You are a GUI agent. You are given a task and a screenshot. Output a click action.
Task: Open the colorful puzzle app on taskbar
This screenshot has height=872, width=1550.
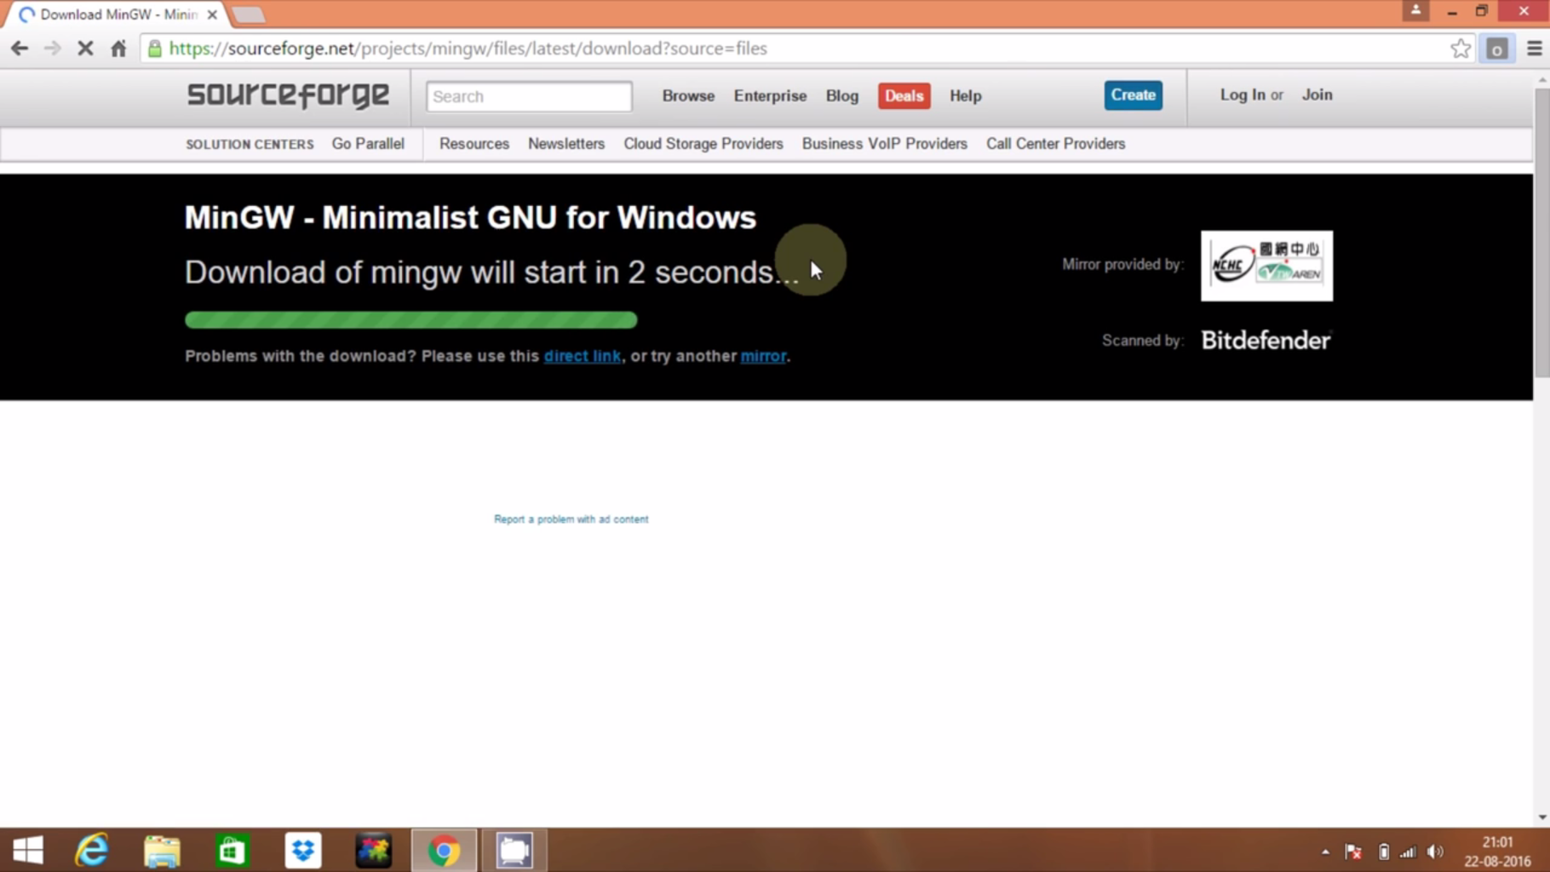tap(373, 850)
